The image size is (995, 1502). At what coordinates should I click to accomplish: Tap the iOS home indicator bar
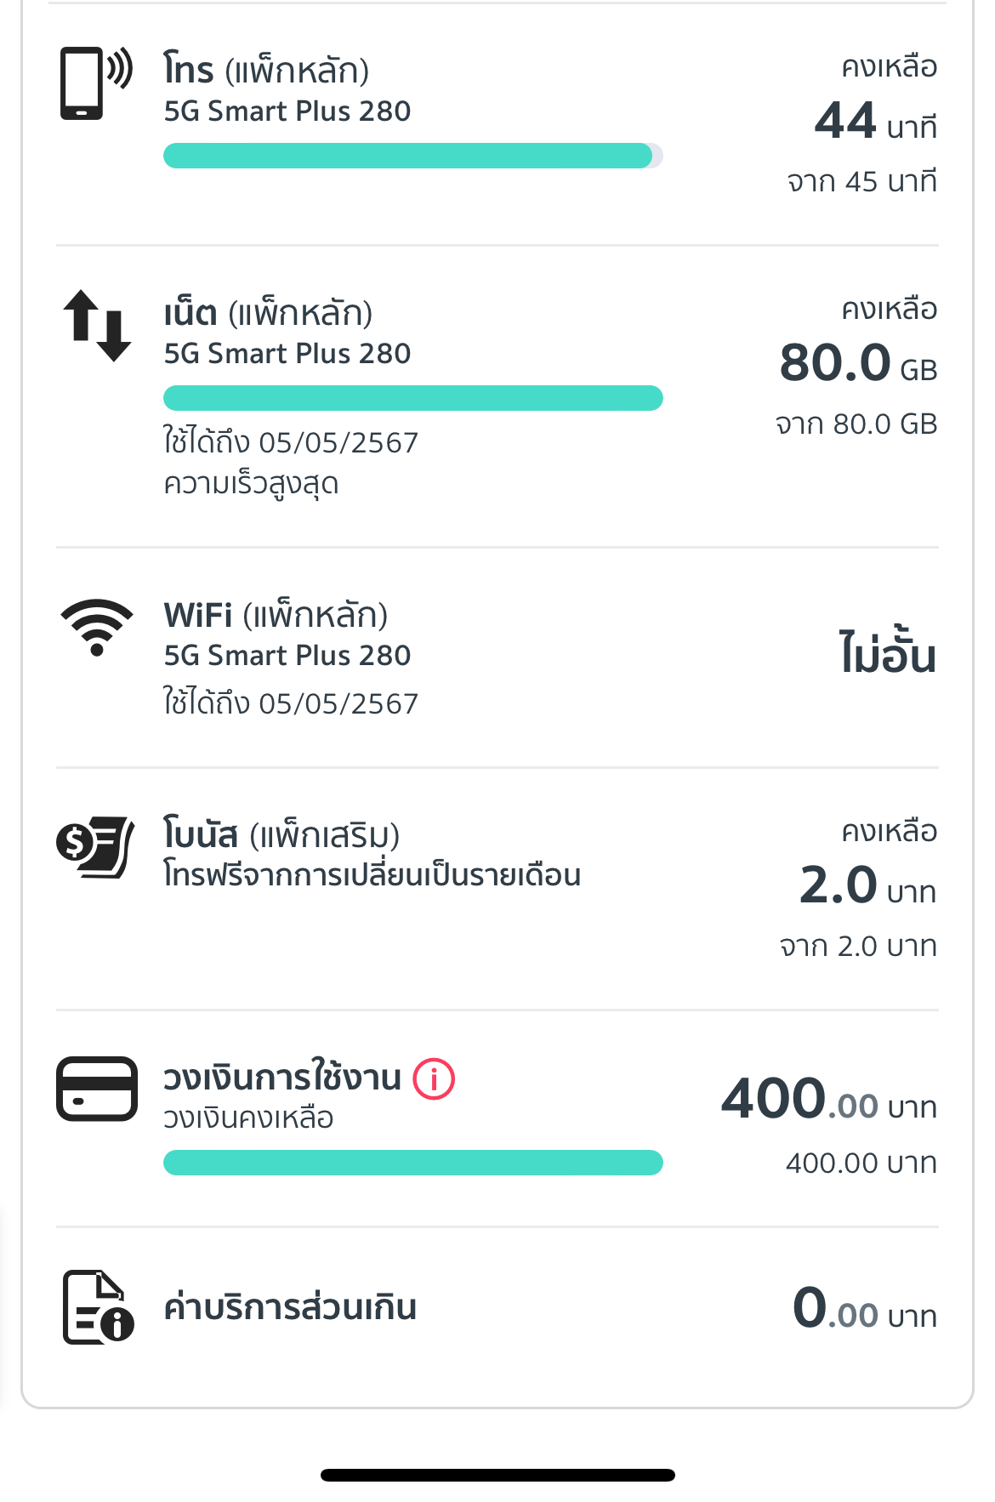click(497, 1475)
